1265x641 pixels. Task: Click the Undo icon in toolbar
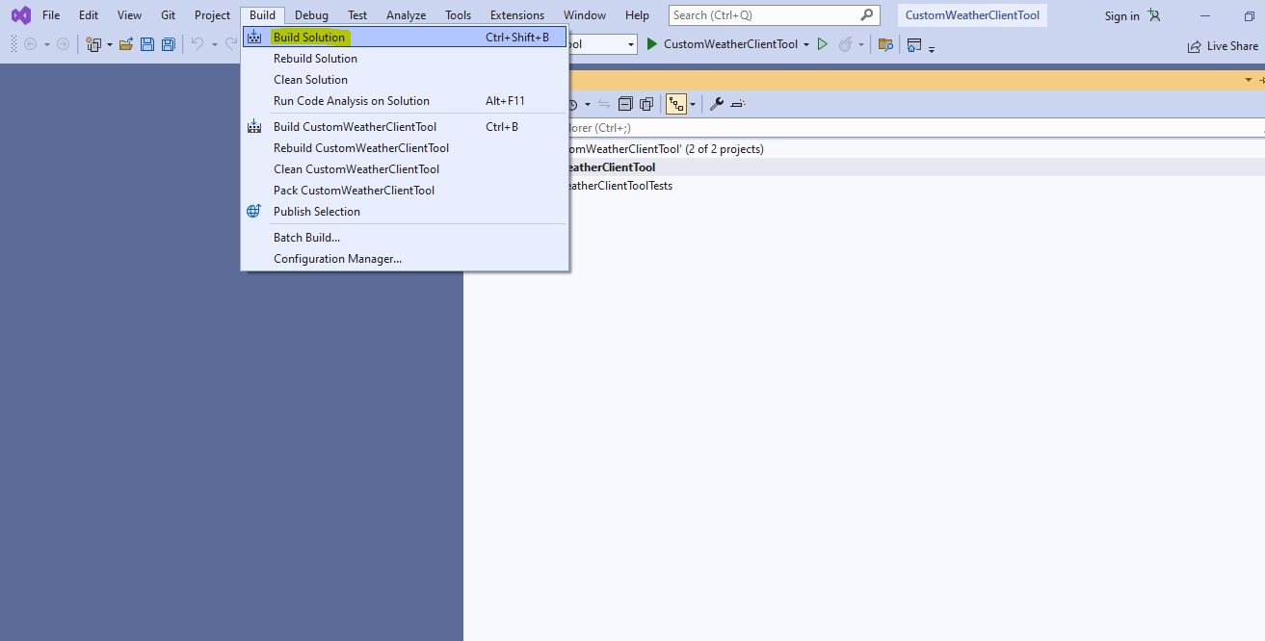(198, 44)
